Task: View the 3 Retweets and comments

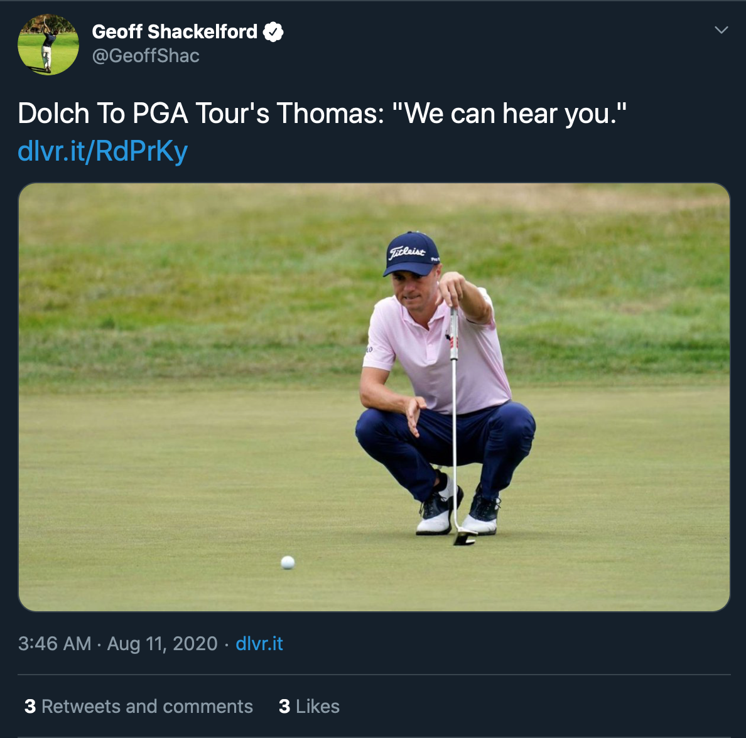Action: pos(138,706)
